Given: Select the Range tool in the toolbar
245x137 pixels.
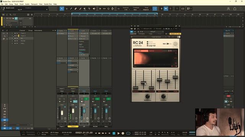Looking at the screenshot, I should click(67, 9).
